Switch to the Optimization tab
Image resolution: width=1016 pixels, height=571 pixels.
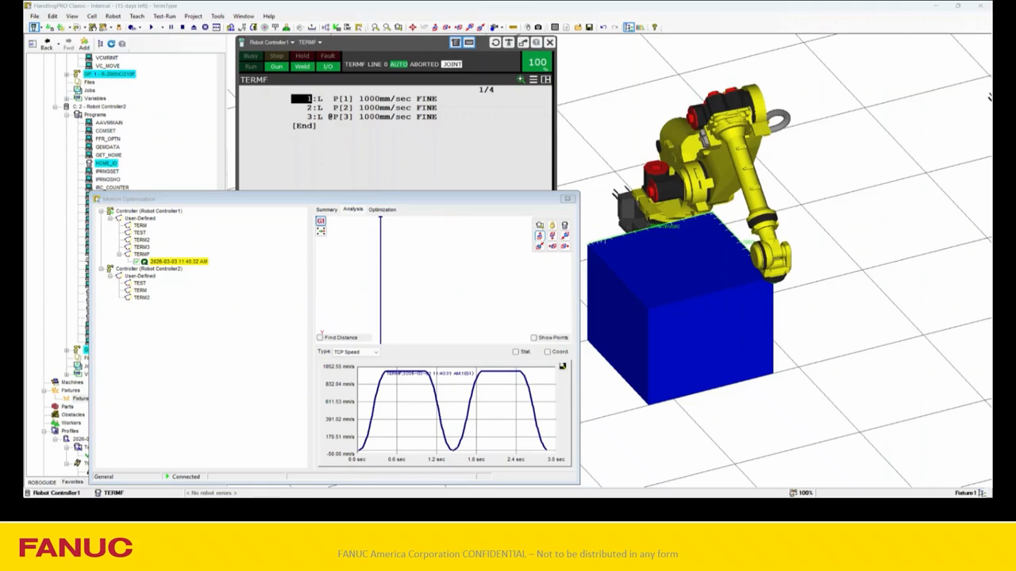click(382, 209)
